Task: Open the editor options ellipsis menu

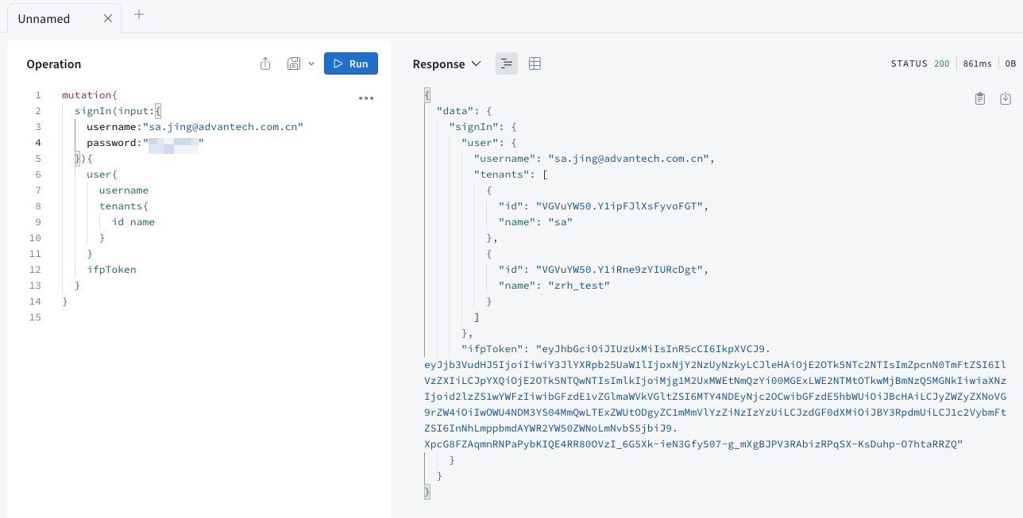Action: coord(366,98)
